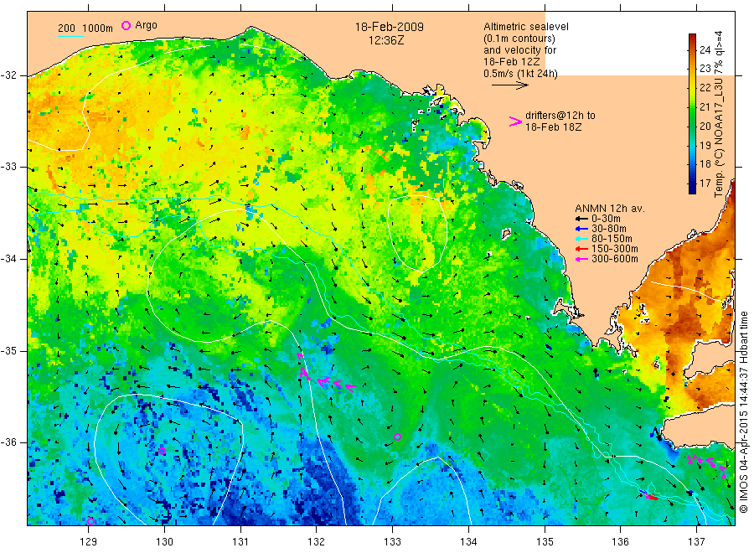Click the 'drifters@12h to' text
This screenshot has width=754, height=553.
560,116
